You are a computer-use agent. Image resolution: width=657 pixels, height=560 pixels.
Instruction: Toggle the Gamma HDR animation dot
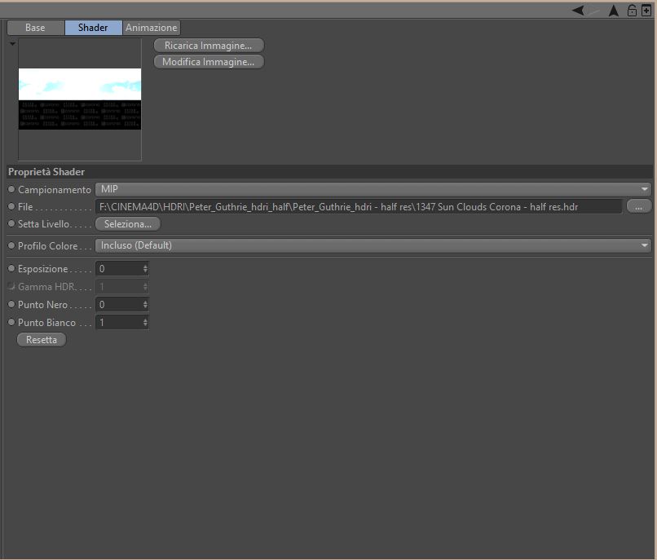11,286
